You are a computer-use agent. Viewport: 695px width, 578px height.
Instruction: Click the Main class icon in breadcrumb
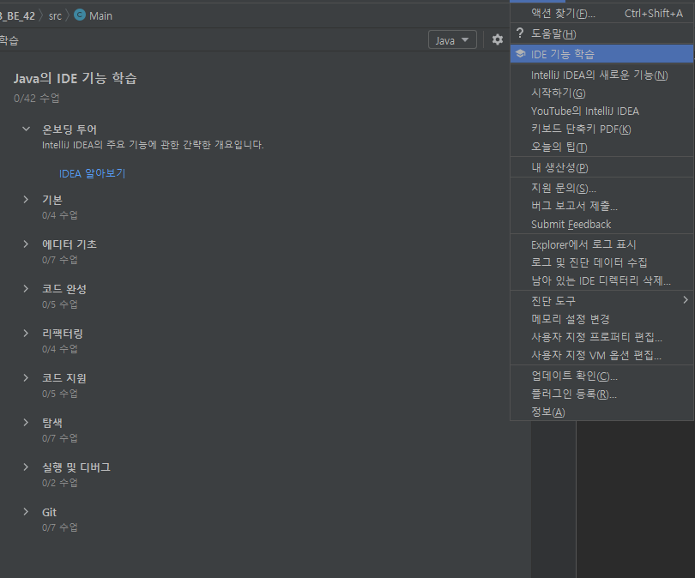[80, 15]
